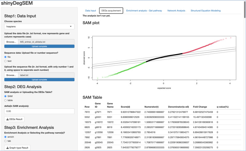246x151 pixels.
Task: Click the 'Numerator(r)' column header
Action: click(151, 107)
